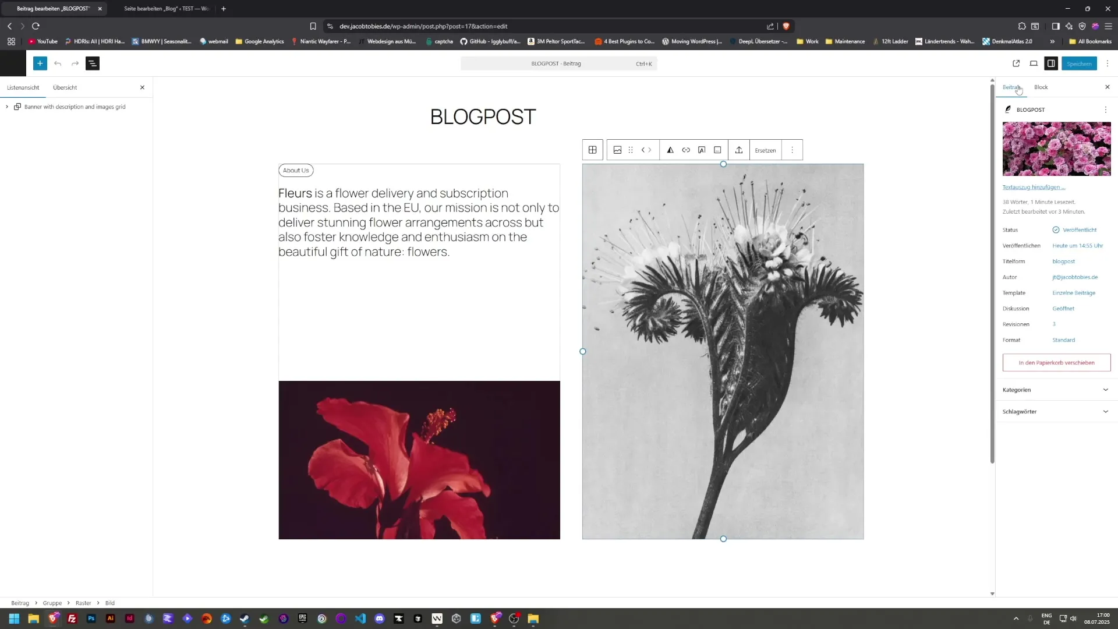
Task: Open image block options three dots
Action: (x=792, y=150)
